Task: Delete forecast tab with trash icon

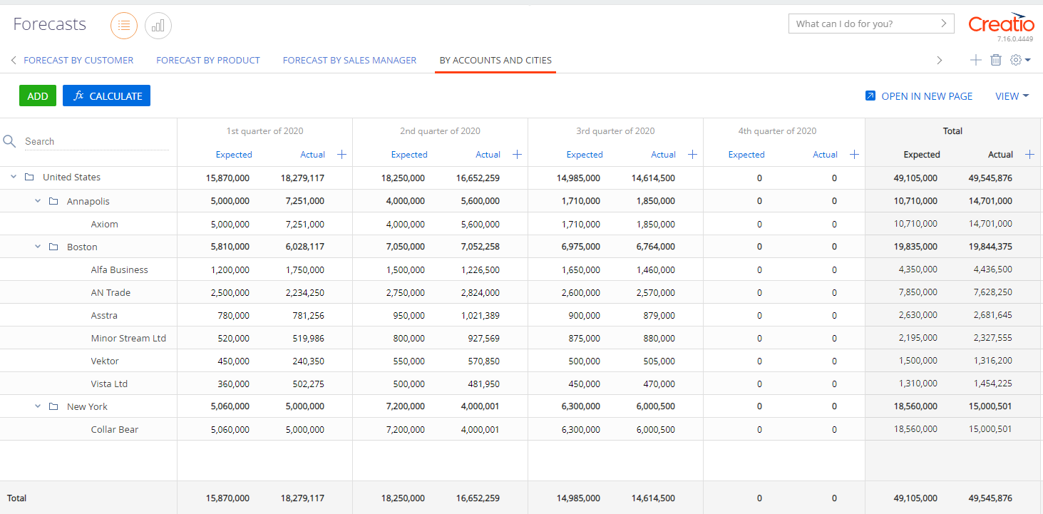Action: [x=996, y=60]
